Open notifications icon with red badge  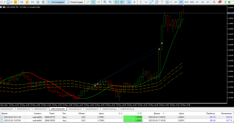(220, 2)
